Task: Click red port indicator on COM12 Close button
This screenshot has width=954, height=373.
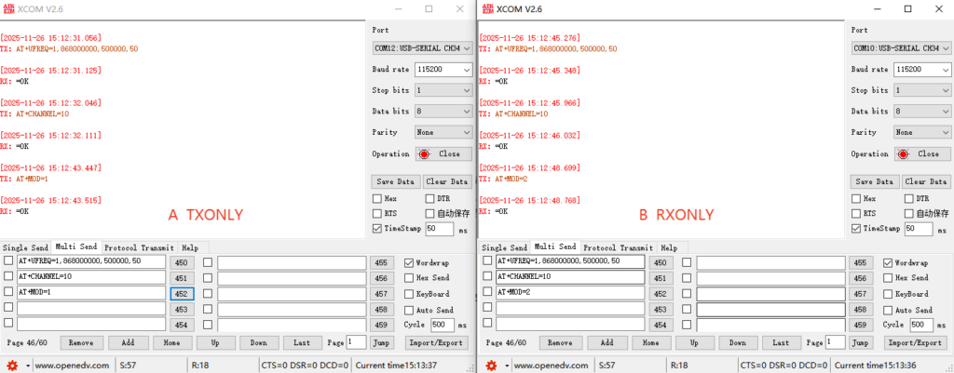Action: [424, 154]
